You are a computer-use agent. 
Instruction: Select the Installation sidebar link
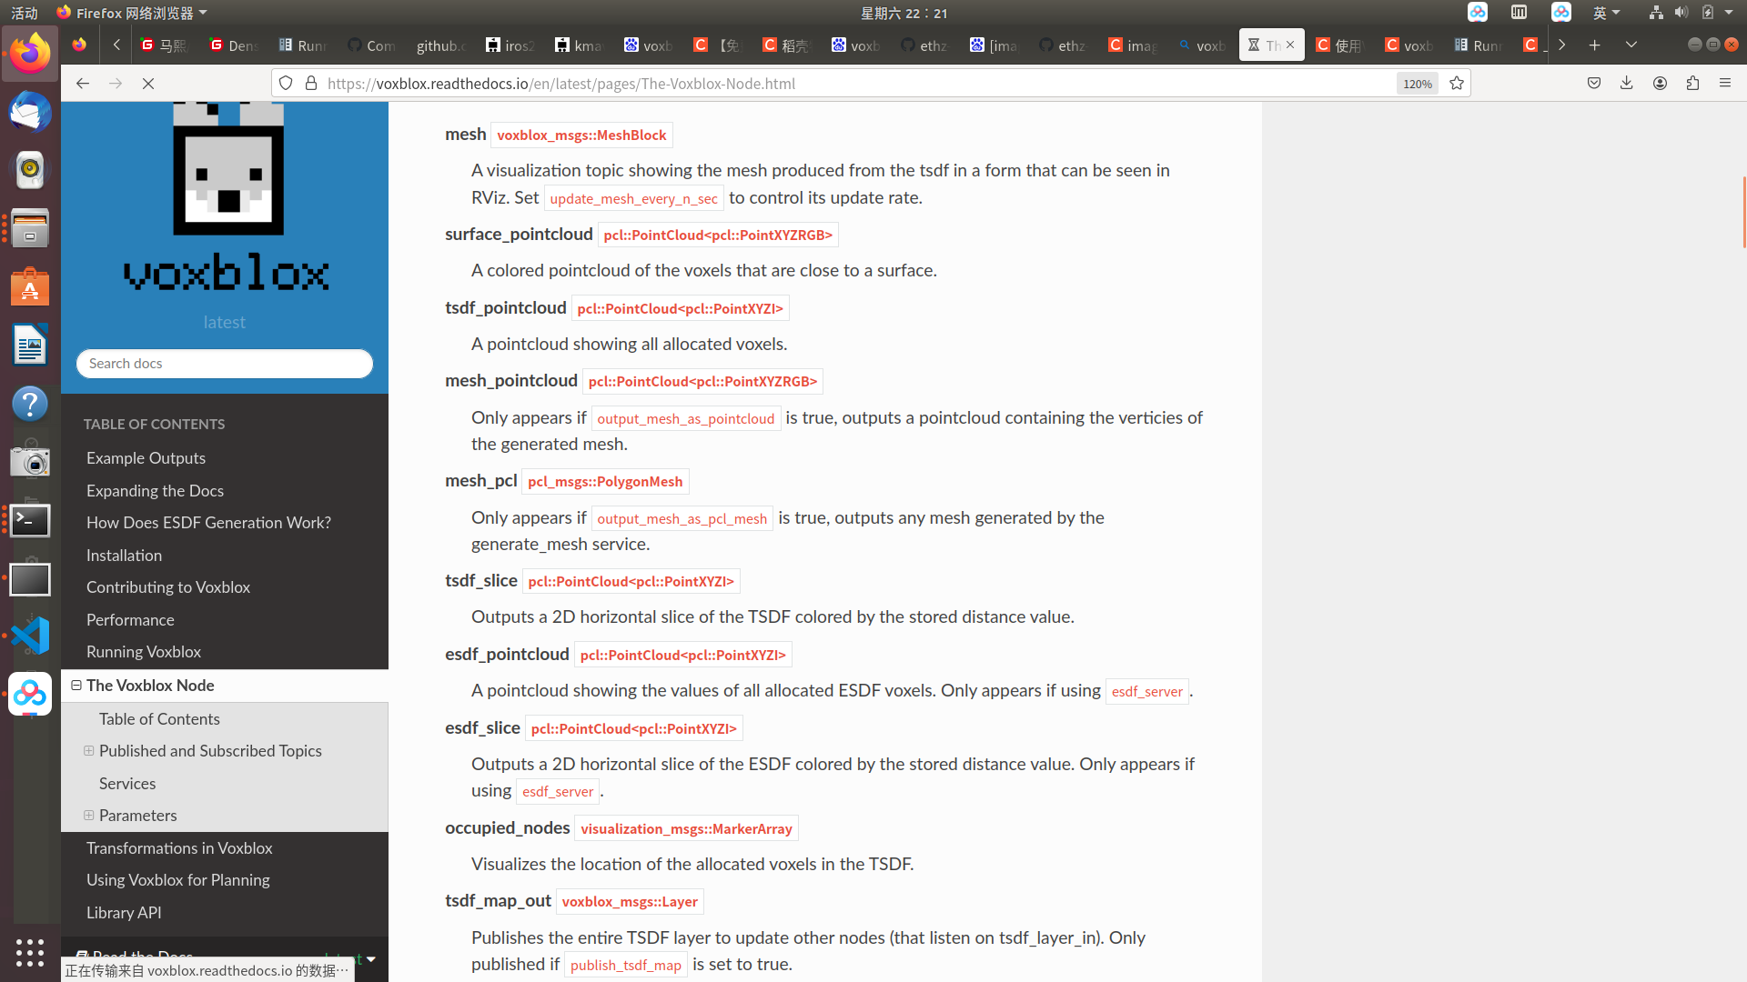pos(124,554)
